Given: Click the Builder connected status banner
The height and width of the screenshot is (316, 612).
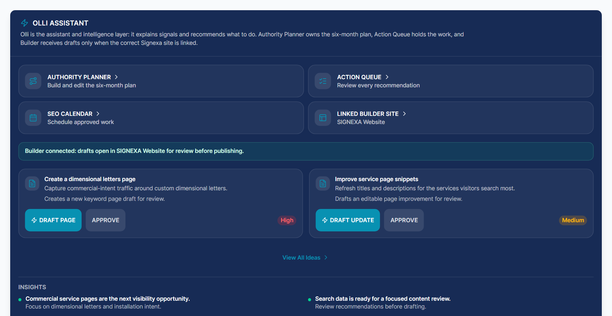Looking at the screenshot, I should pyautogui.click(x=306, y=151).
